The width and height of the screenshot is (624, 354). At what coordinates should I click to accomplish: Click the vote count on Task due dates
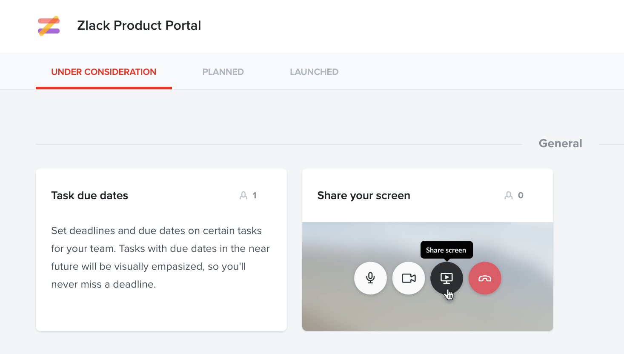coord(255,195)
